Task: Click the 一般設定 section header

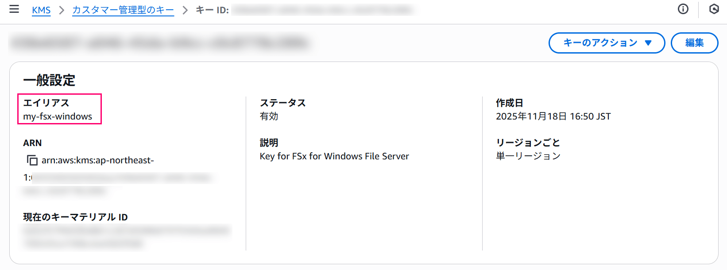Action: (x=49, y=81)
